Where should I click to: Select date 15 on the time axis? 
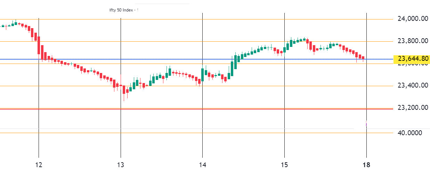[285, 164]
